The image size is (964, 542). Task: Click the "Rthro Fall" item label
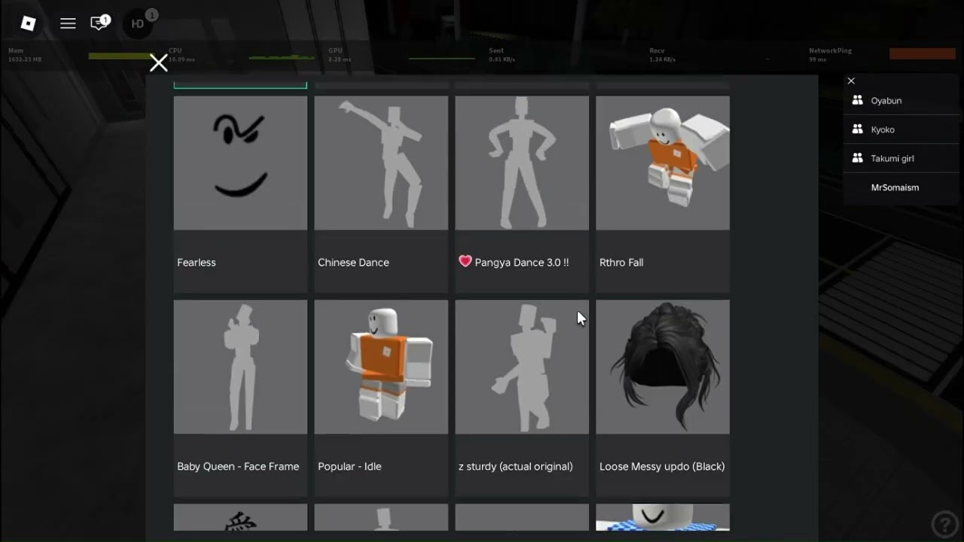[x=621, y=262]
